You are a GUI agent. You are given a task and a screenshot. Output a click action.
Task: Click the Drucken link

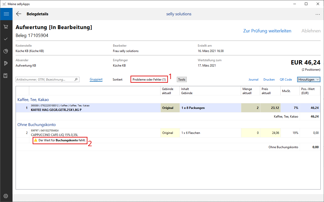click(269, 80)
